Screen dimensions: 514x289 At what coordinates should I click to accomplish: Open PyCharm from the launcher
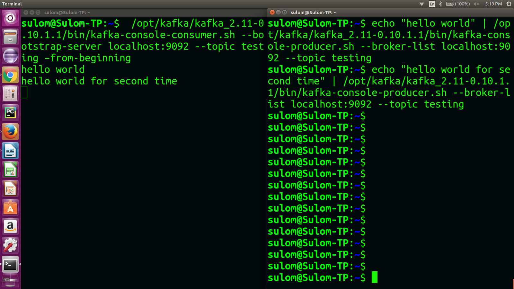point(10,113)
